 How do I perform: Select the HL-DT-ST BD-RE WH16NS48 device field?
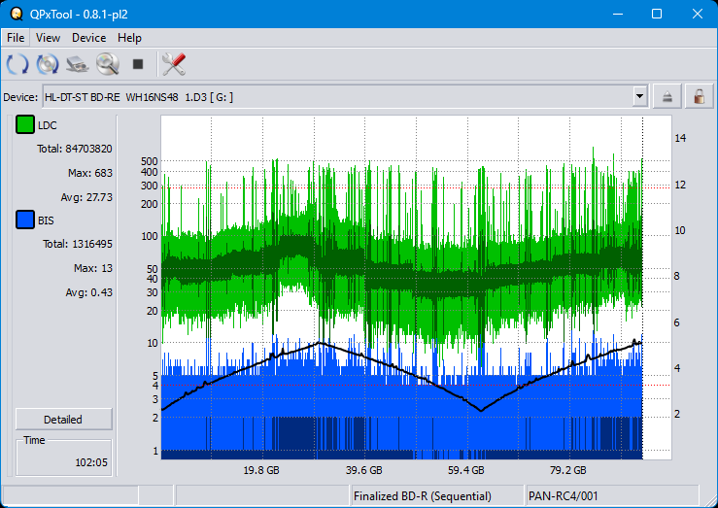click(345, 96)
